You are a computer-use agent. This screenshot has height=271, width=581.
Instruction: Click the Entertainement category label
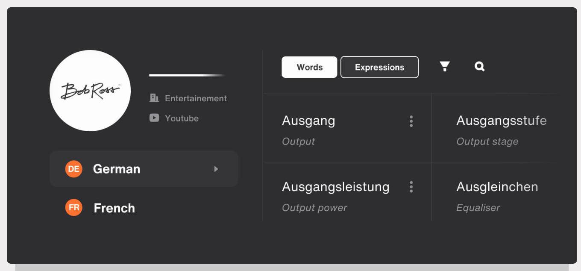[x=196, y=98]
